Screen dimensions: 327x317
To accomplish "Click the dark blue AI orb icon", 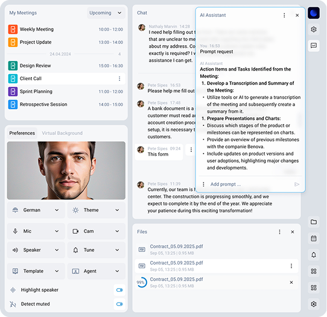I will point(314,13).
